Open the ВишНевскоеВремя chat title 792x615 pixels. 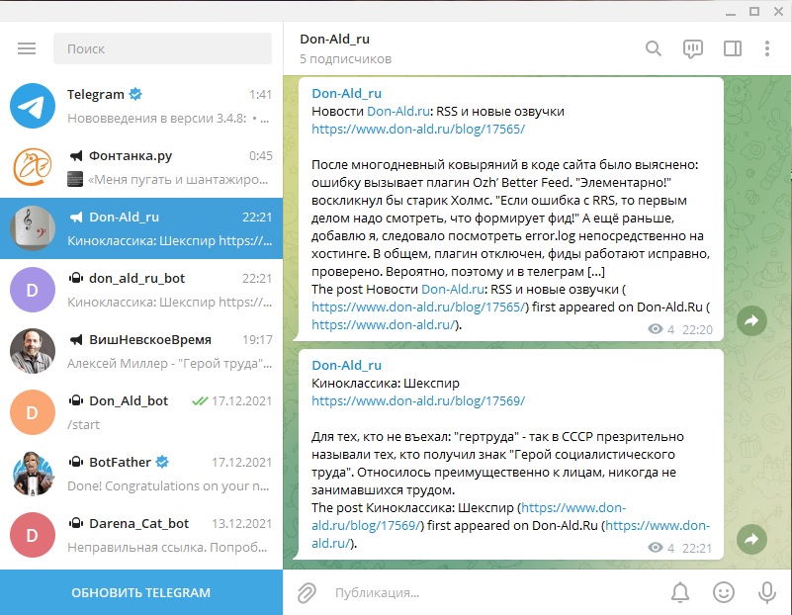[x=150, y=340]
